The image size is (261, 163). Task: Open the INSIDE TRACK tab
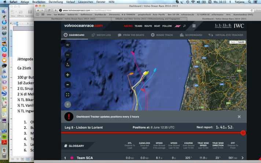coord(162,35)
